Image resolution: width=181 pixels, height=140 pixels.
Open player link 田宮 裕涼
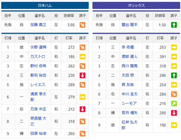point(38,134)
